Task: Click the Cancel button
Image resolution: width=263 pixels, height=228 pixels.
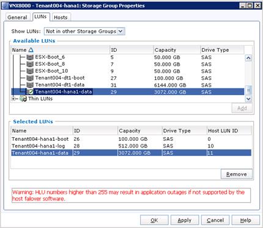Action: point(215,220)
